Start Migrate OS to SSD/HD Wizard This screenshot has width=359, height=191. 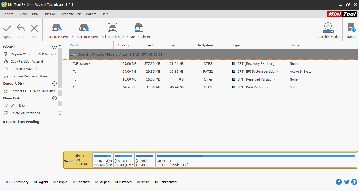[x=33, y=54]
